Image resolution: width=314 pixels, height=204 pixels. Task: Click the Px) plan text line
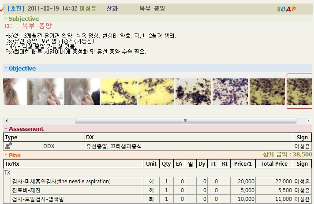75,52
